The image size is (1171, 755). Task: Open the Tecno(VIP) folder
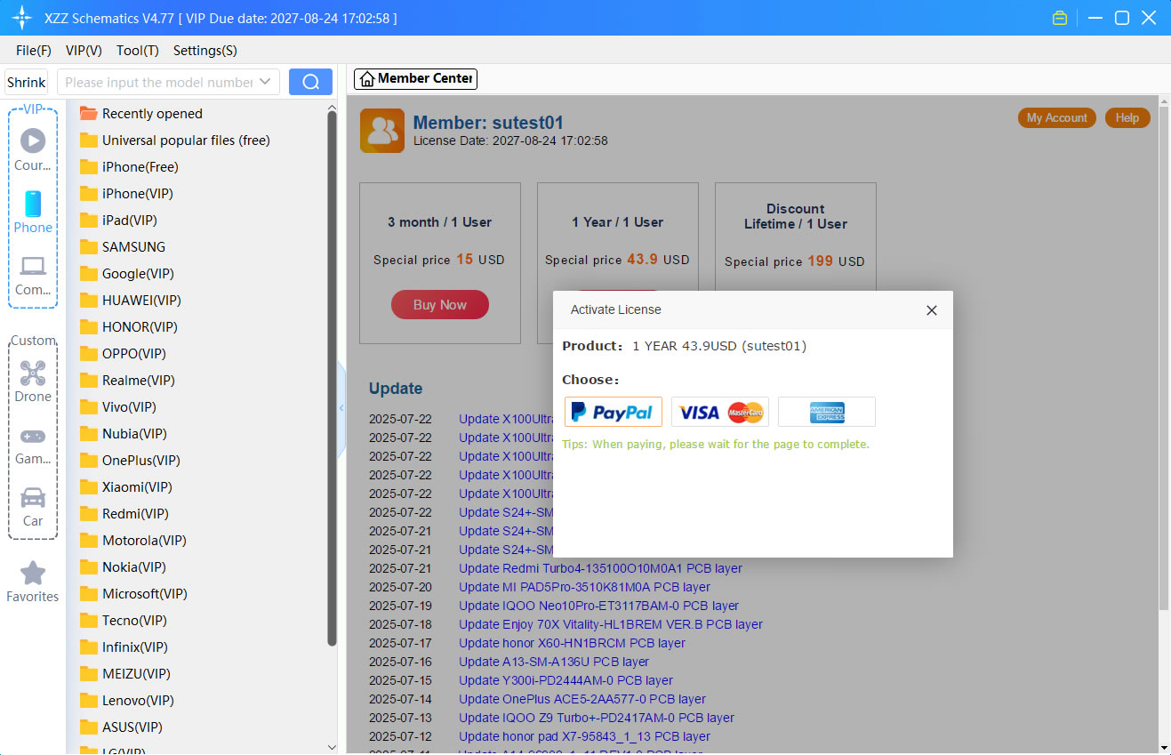(123, 621)
